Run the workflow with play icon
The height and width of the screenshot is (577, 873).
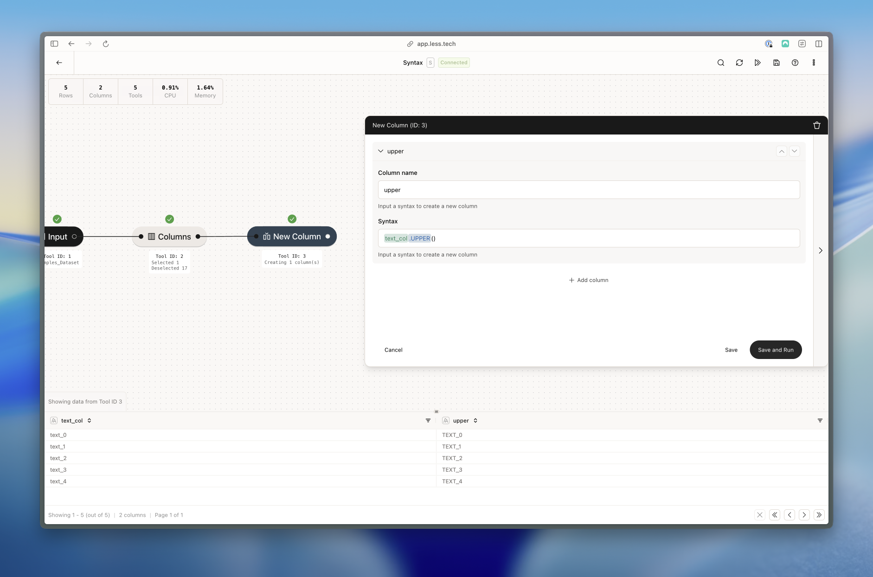[x=758, y=63]
